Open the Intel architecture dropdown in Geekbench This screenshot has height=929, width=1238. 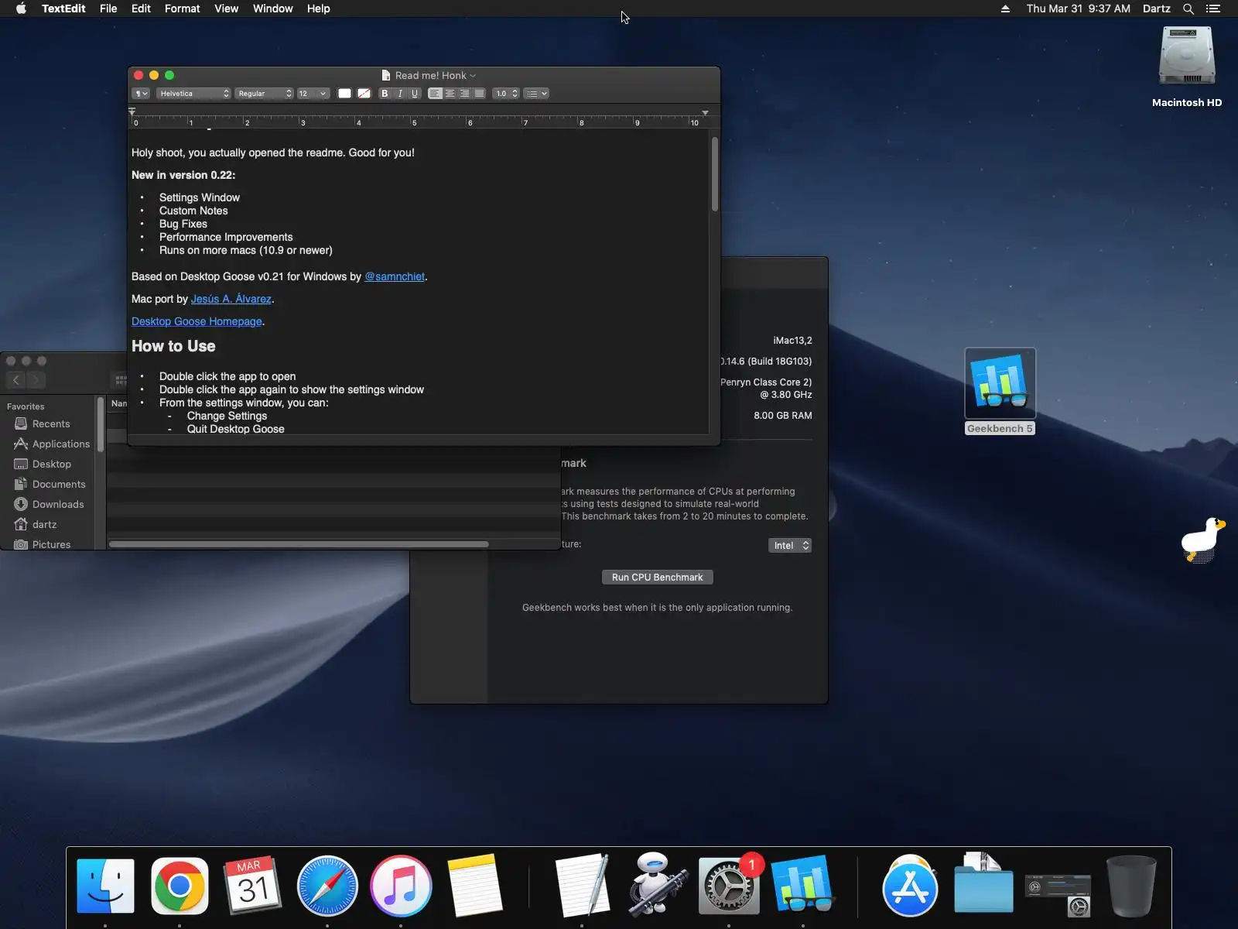click(789, 546)
